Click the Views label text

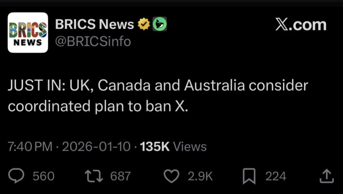click(190, 147)
